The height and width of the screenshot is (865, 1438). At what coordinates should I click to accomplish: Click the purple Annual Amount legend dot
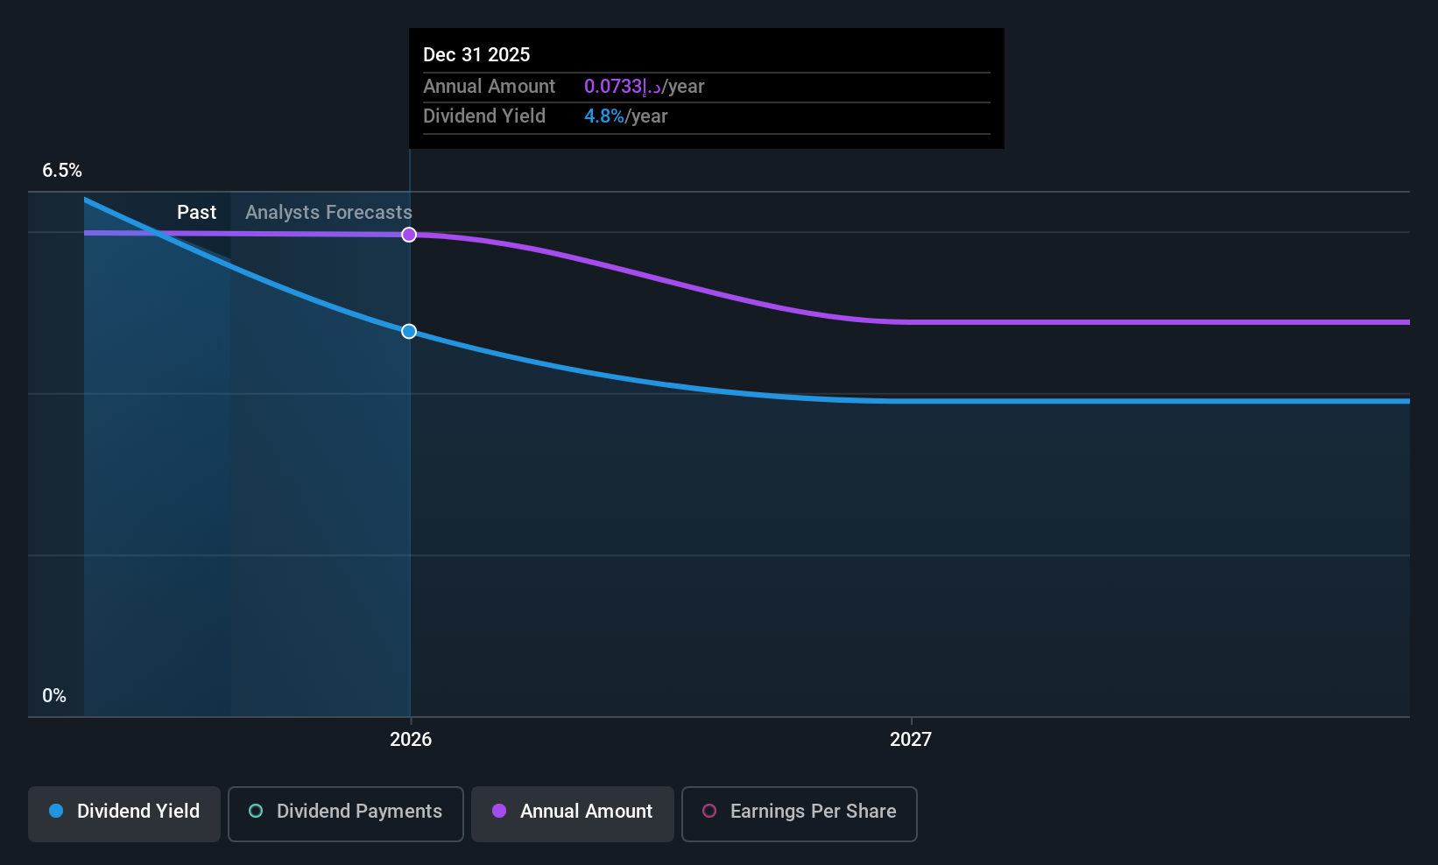(499, 811)
